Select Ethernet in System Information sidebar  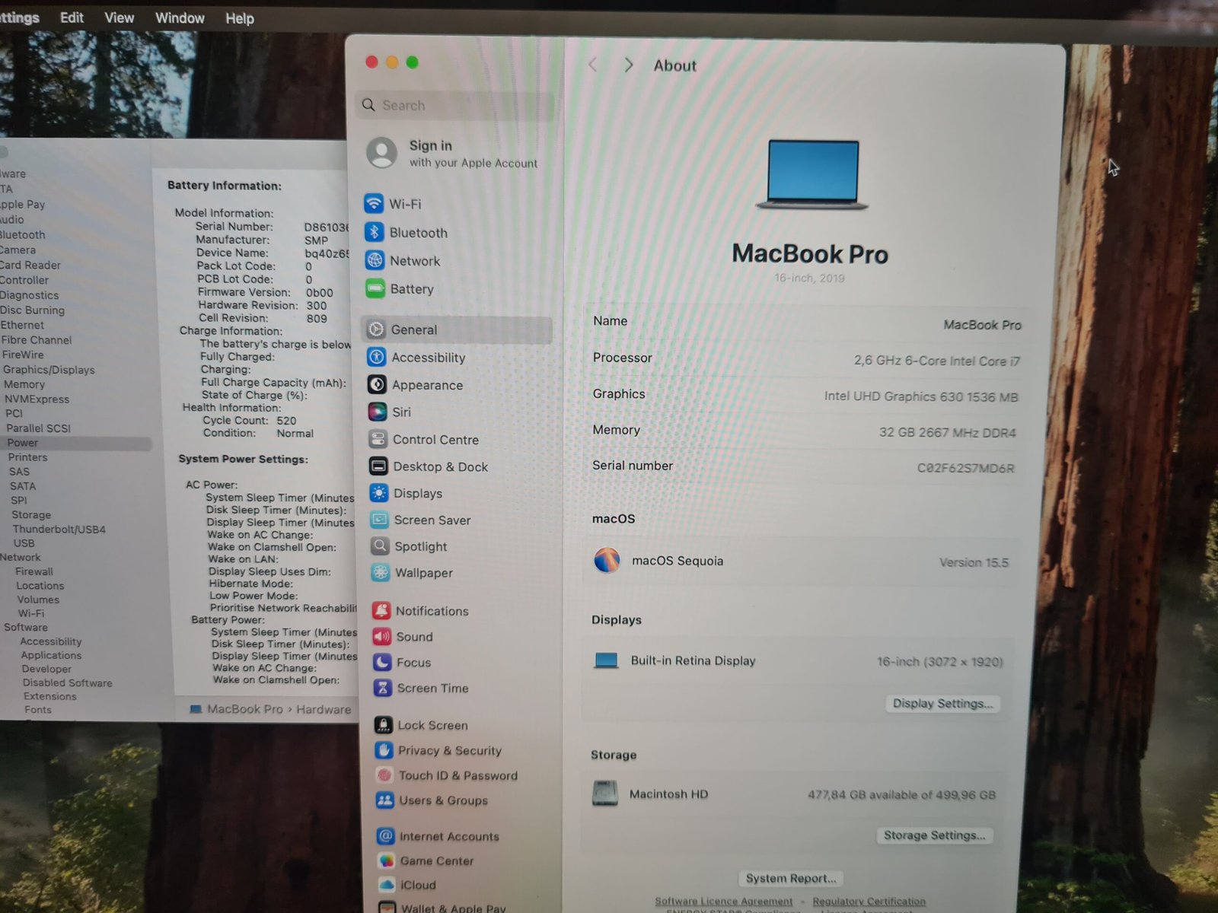22,325
